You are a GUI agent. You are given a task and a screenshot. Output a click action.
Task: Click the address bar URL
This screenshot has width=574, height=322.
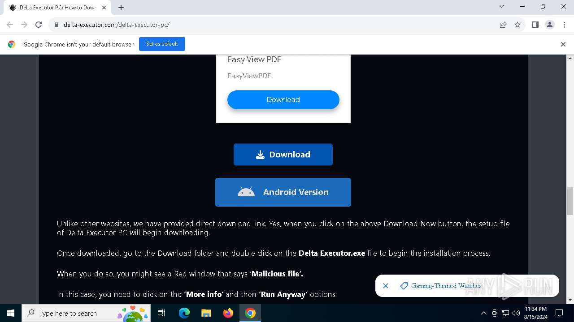pos(116,25)
